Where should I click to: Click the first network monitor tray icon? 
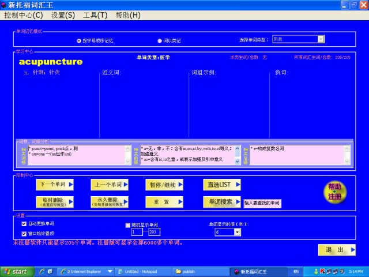329,272
